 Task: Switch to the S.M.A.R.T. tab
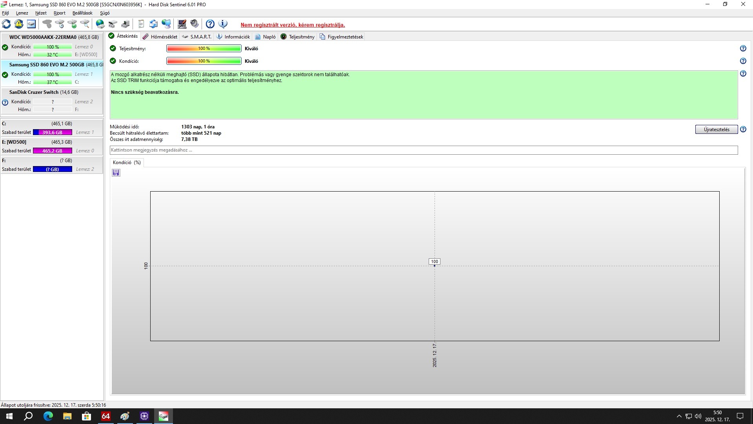pyautogui.click(x=197, y=37)
